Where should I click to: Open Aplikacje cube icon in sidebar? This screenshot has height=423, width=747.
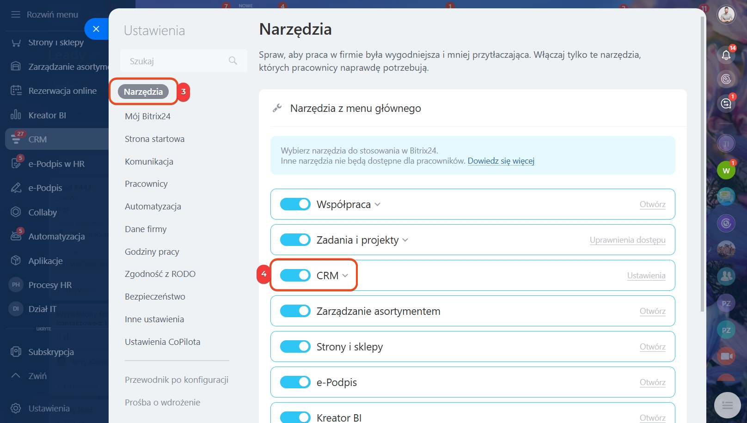point(16,260)
